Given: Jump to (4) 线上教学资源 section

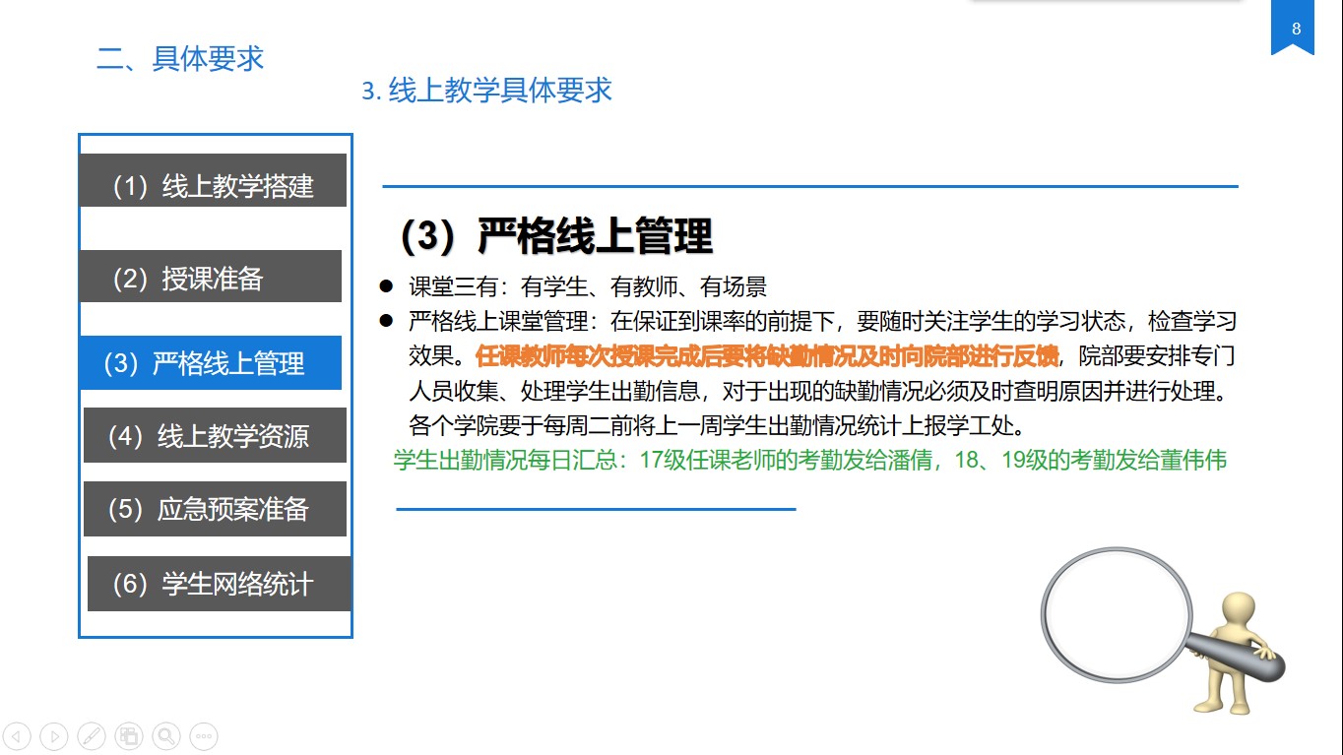Looking at the screenshot, I should coord(215,436).
